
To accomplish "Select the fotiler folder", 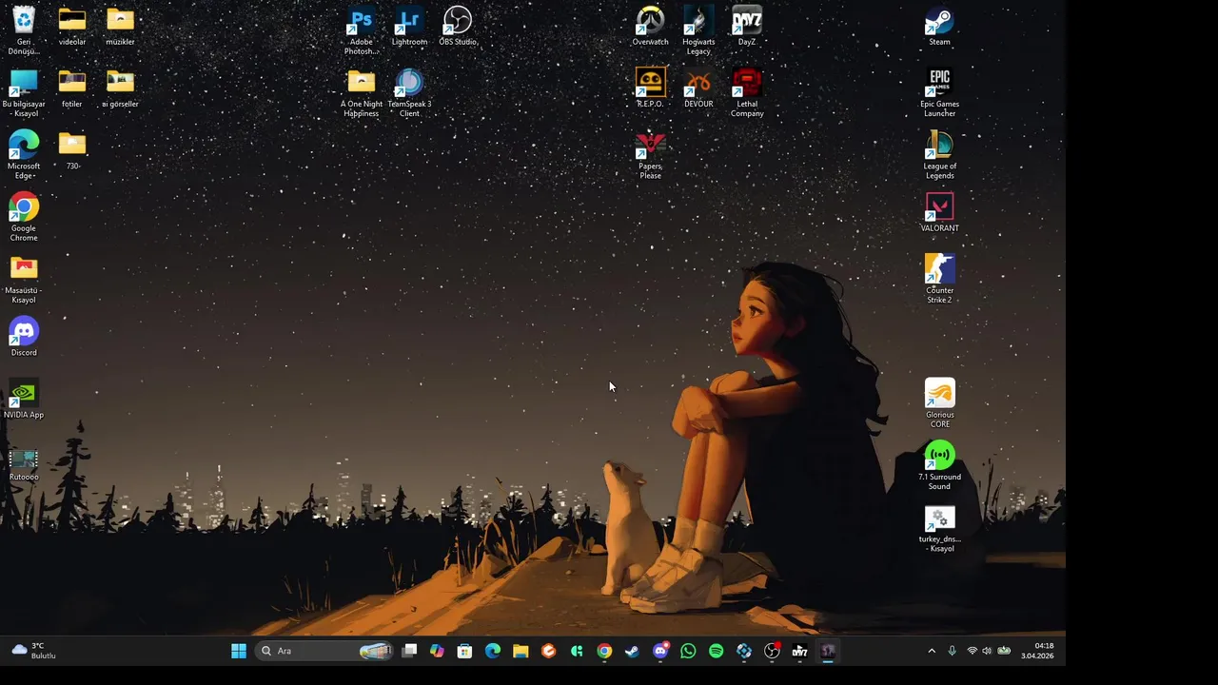I will (x=72, y=88).
